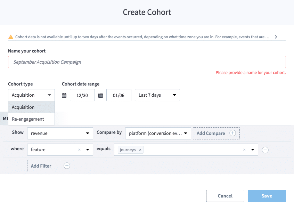Remove the filter row with the minus icon
This screenshot has width=294, height=210.
(265, 150)
